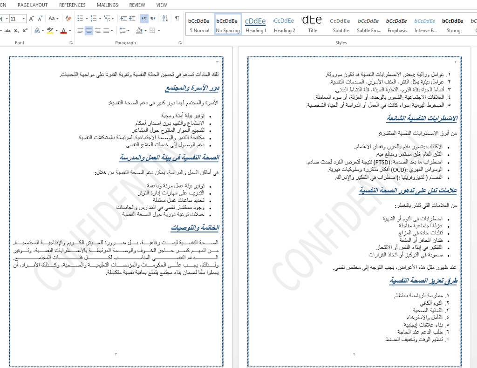Select the Subtitle style

coord(341,24)
